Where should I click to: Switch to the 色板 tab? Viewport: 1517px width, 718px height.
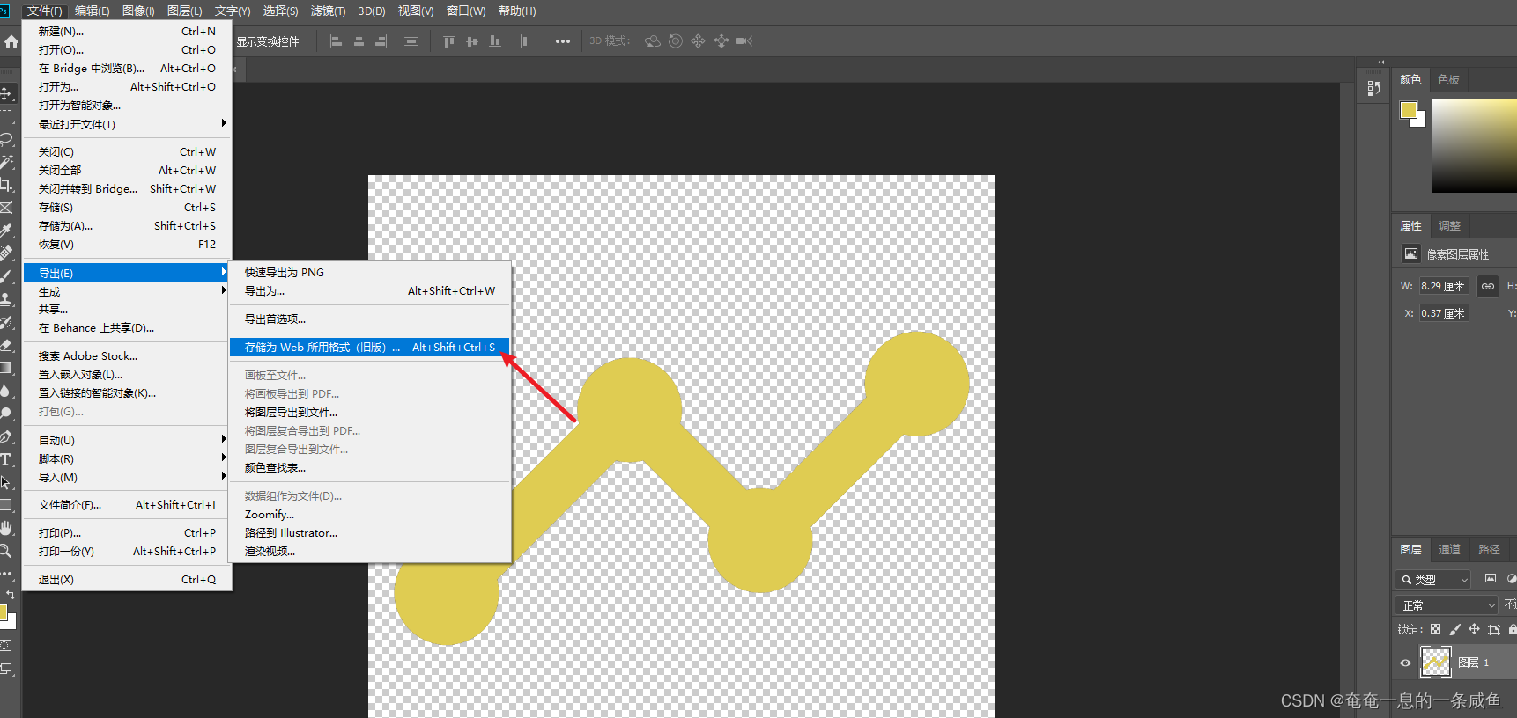pyautogui.click(x=1448, y=79)
